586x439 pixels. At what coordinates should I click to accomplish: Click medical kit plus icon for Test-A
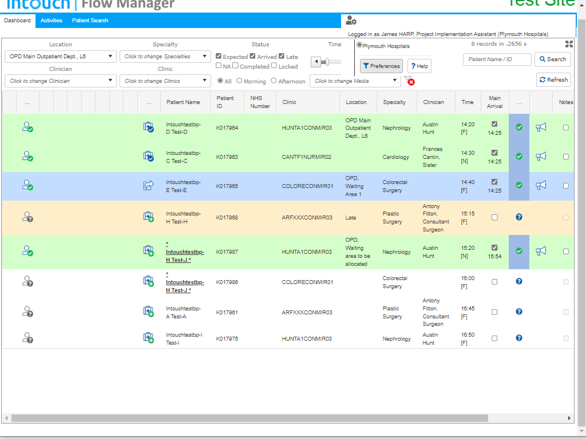coord(148,312)
